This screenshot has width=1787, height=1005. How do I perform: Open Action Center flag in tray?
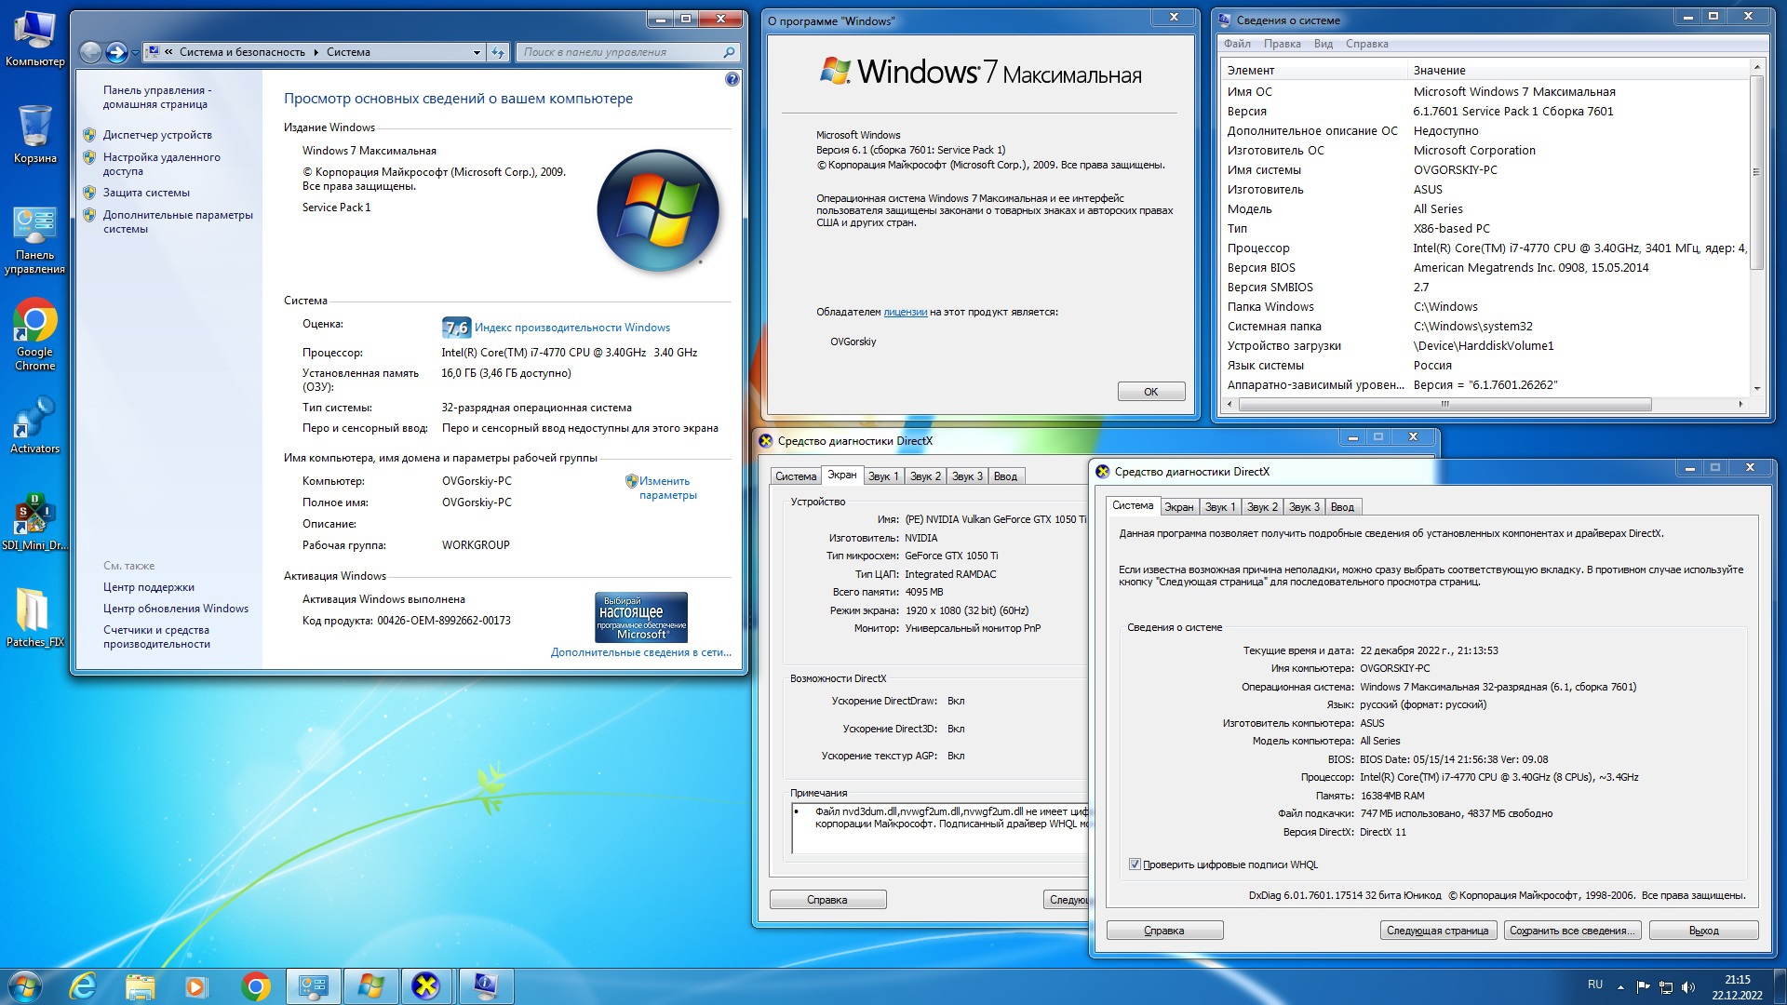pos(1643,987)
